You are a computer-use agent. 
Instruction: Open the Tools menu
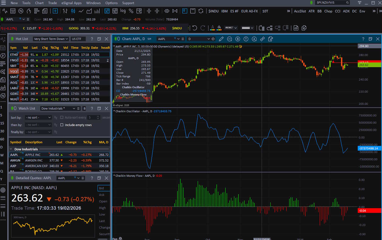point(26,3)
